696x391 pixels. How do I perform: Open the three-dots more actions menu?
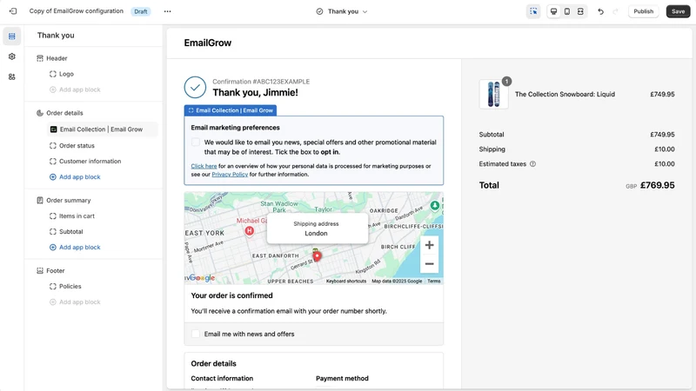pos(167,11)
